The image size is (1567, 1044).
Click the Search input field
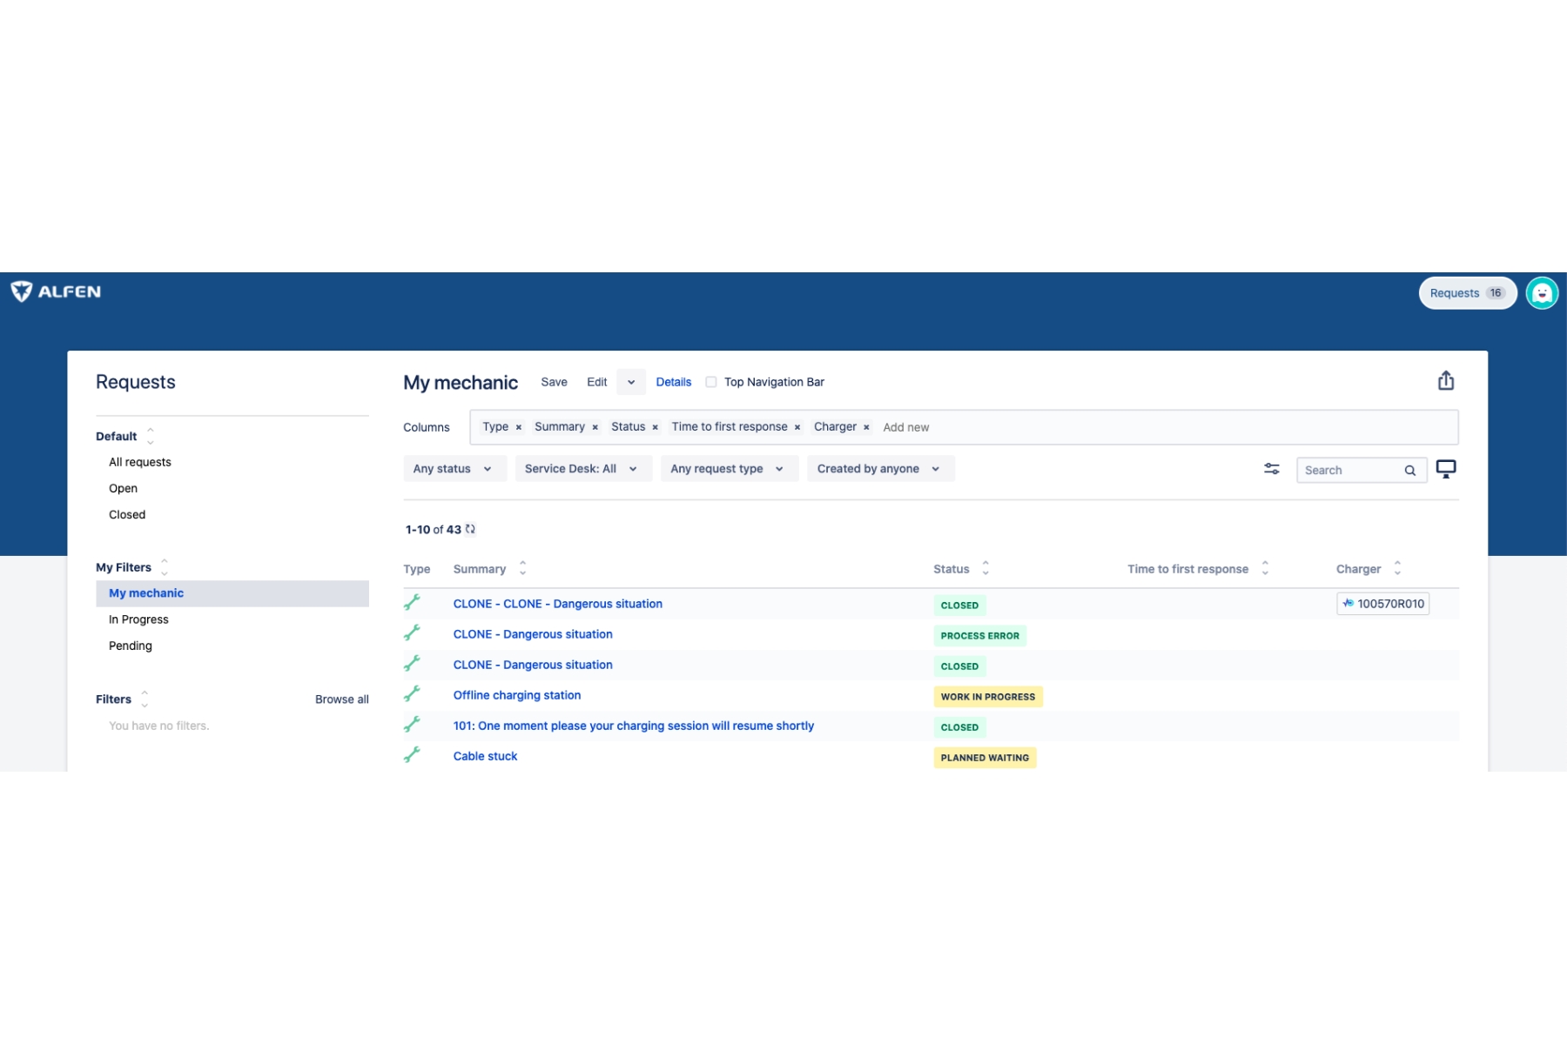point(1349,471)
